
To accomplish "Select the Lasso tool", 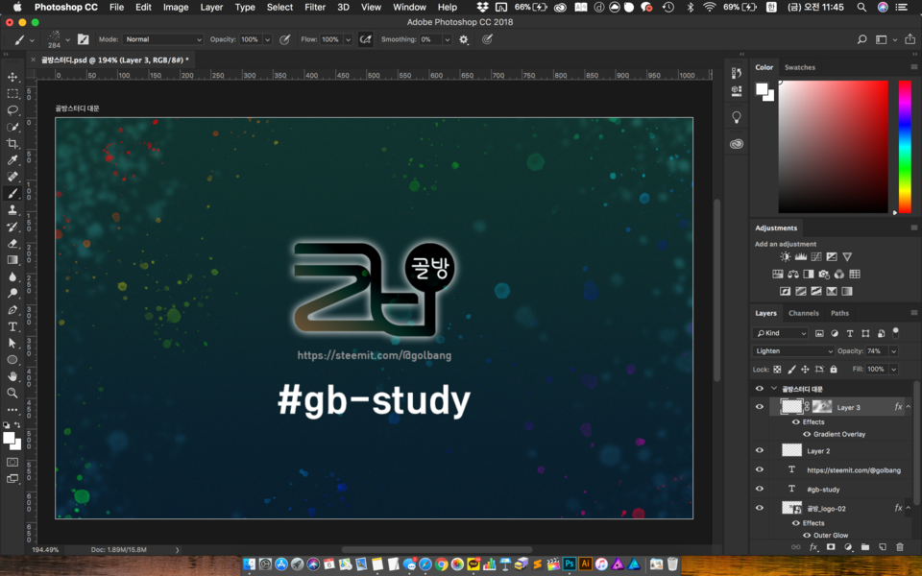I will 12,109.
